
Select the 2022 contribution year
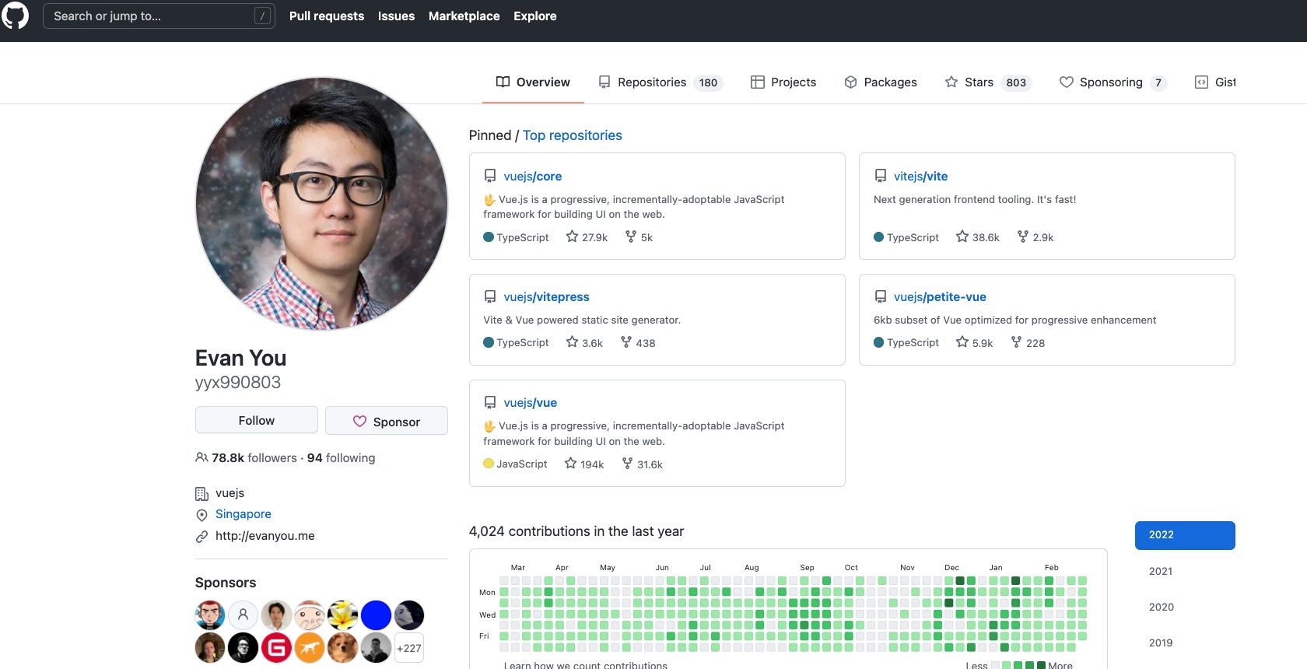tap(1185, 535)
